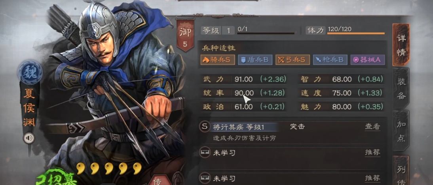Click 推荐 for the first unlearned skill
Image resolution: width=433 pixels, height=185 pixels.
tap(372, 152)
